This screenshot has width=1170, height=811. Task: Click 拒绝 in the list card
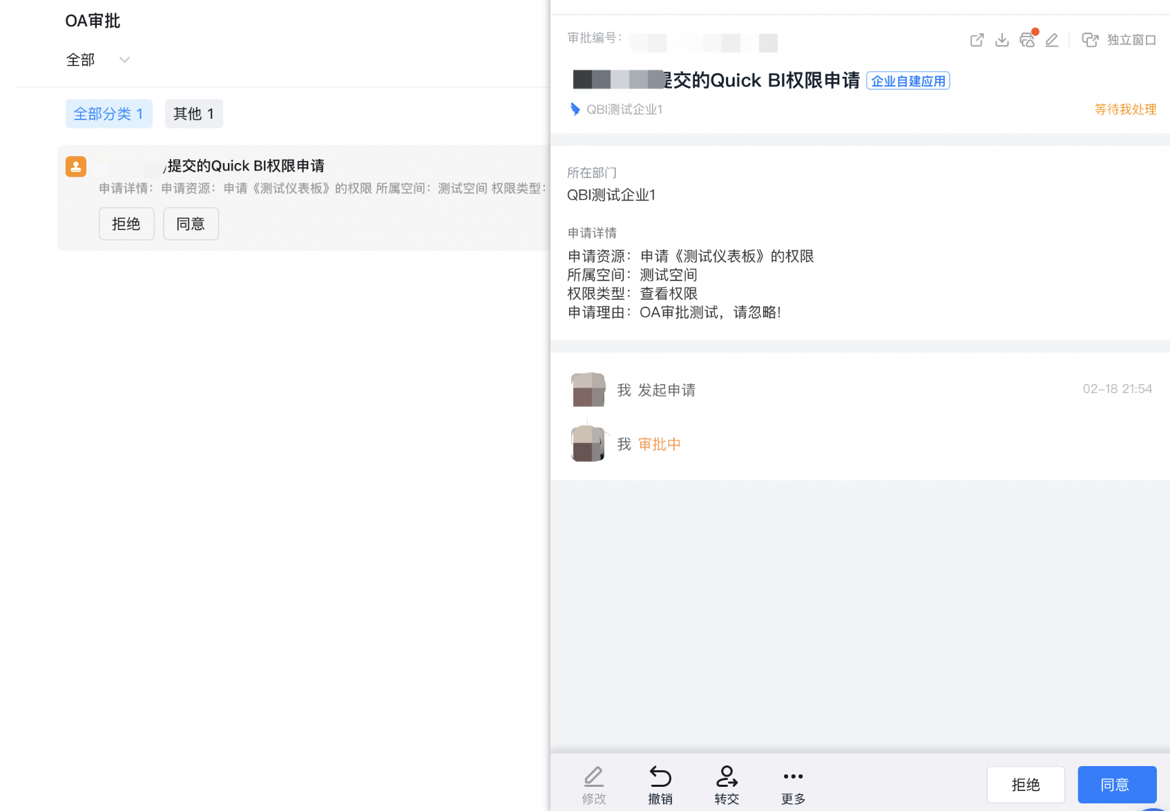(126, 224)
